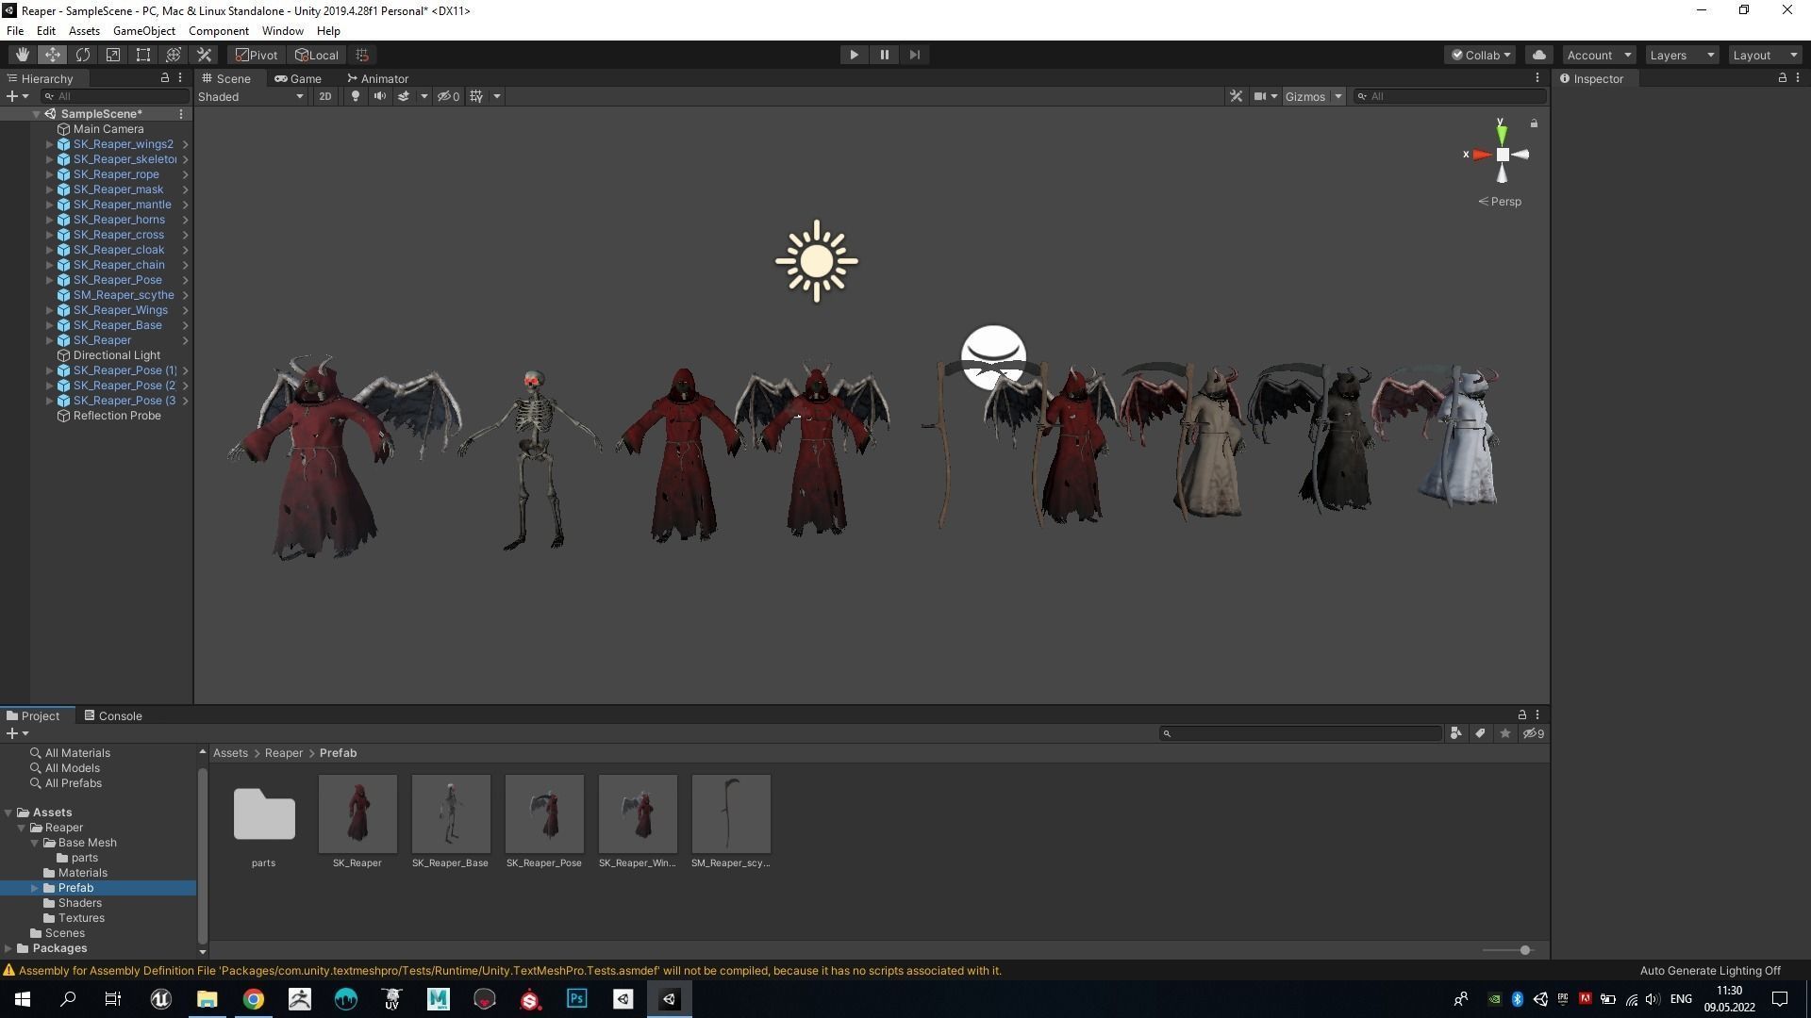Switch to the Game tab
Screen dimensions: 1811x1018
pyautogui.click(x=298, y=78)
